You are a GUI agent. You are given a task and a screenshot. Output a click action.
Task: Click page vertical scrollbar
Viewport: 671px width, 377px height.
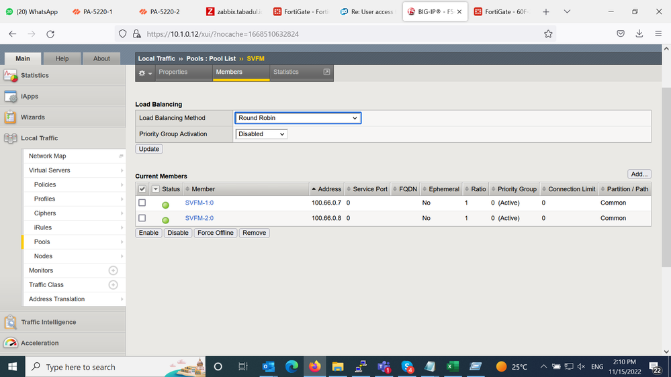666,177
